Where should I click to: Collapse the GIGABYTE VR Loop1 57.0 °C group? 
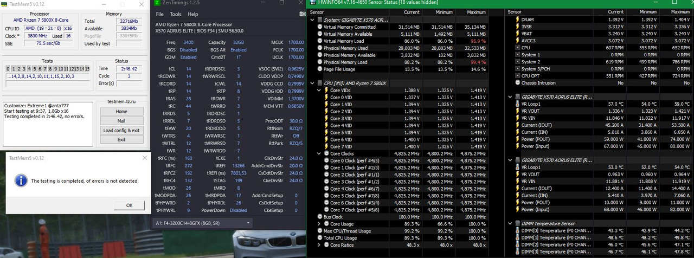[x=511, y=97]
